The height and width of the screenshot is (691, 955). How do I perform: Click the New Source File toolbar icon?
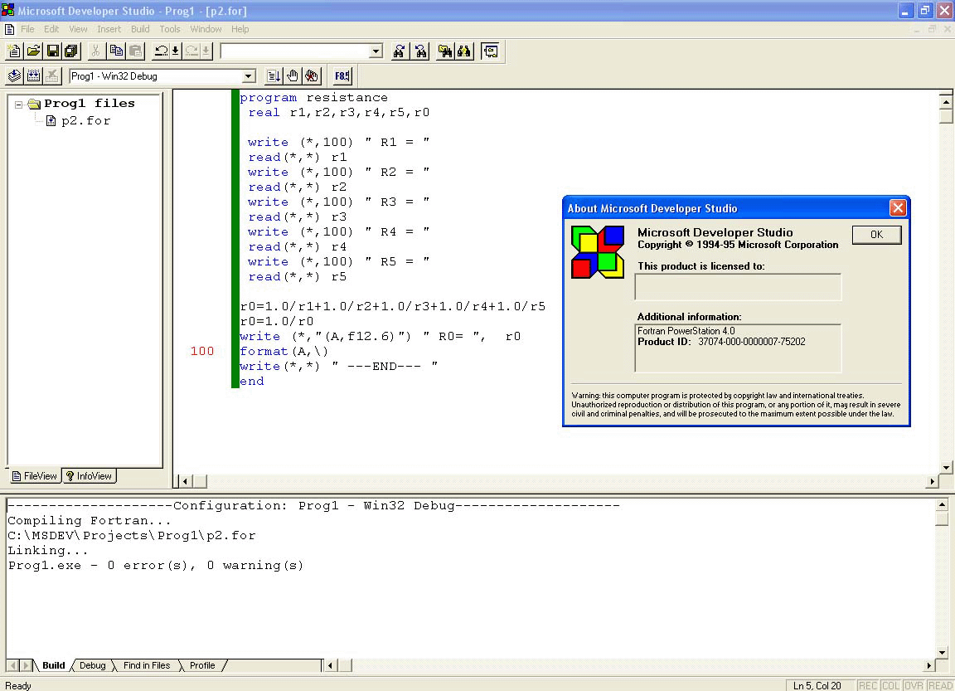tap(13, 51)
